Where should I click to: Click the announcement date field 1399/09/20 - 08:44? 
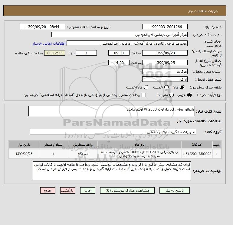[43, 27]
